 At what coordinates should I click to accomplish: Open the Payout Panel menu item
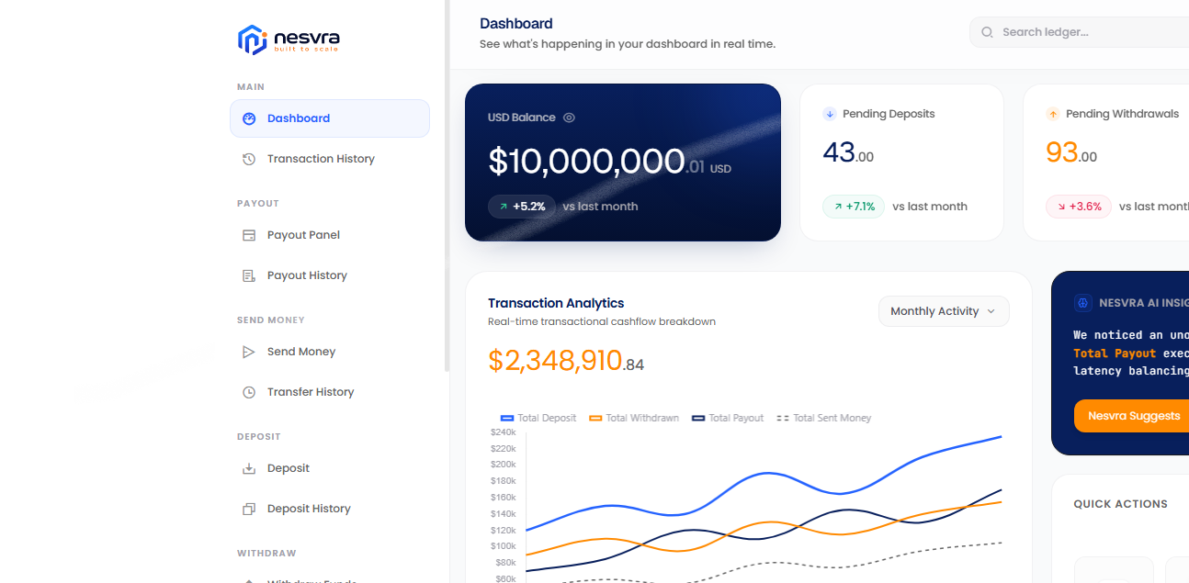tap(330, 235)
